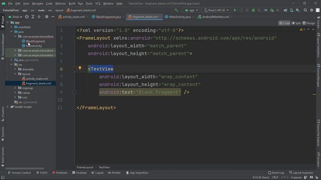Image resolution: width=321 pixels, height=180 pixels.
Task: Open the TODO tool window
Action: coord(42,172)
